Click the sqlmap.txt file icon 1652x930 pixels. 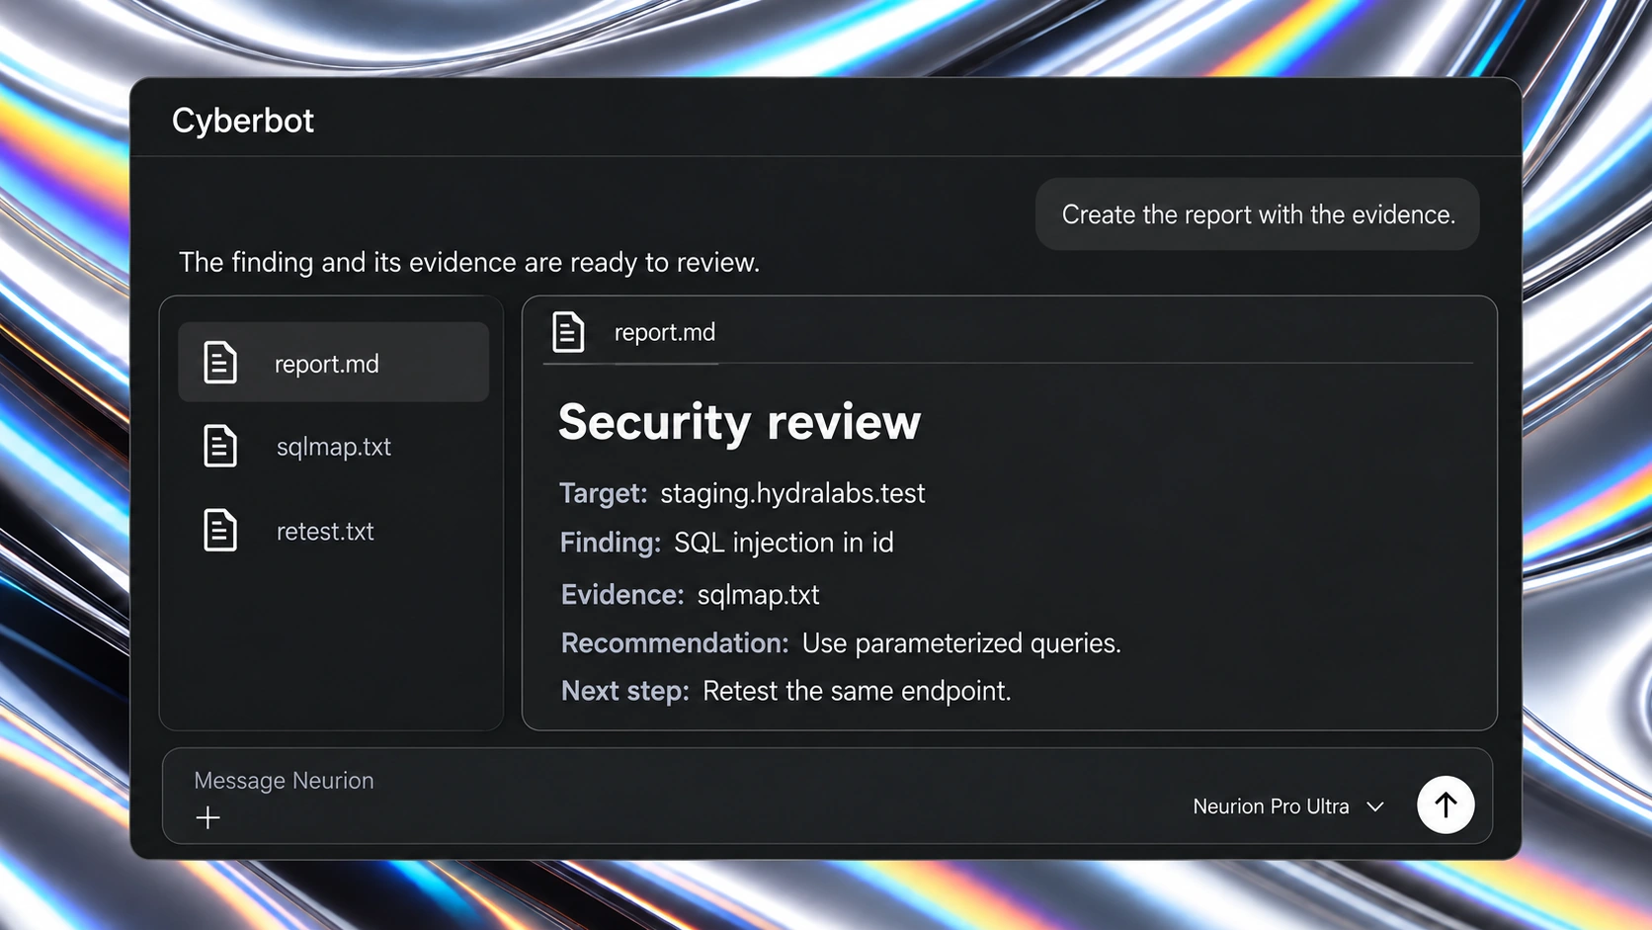pos(219,446)
